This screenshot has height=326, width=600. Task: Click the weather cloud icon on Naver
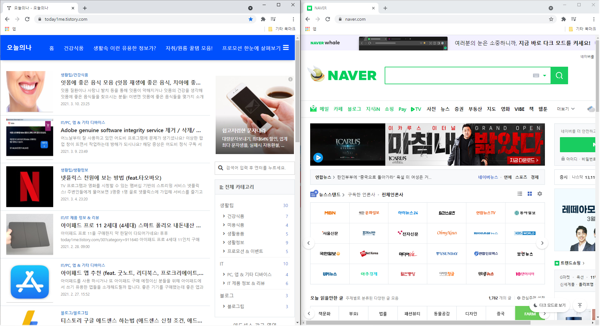(x=591, y=109)
